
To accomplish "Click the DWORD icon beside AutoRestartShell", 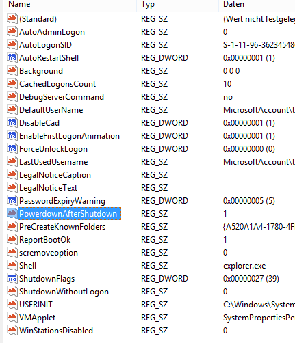I will point(12,57).
